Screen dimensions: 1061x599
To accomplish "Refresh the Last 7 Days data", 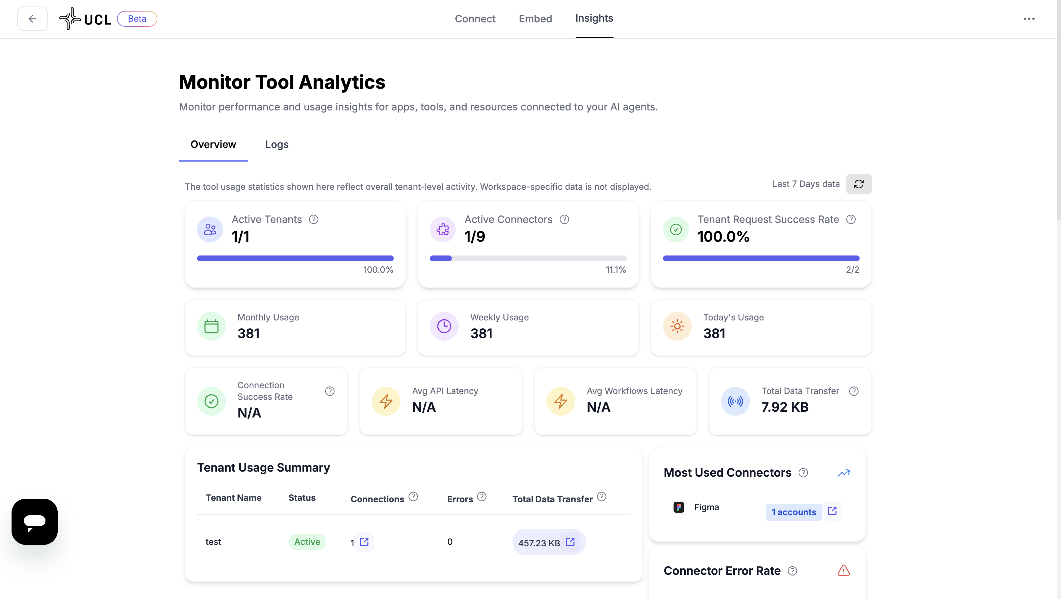I will tap(858, 184).
